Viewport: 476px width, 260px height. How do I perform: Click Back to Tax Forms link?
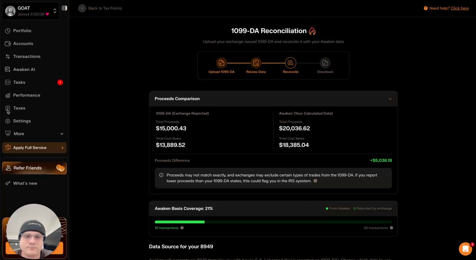click(x=105, y=8)
